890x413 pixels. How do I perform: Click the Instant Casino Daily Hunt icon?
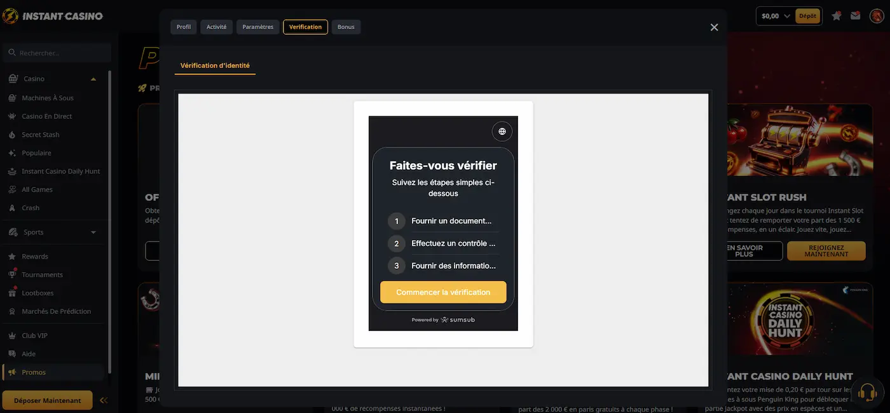pos(12,172)
